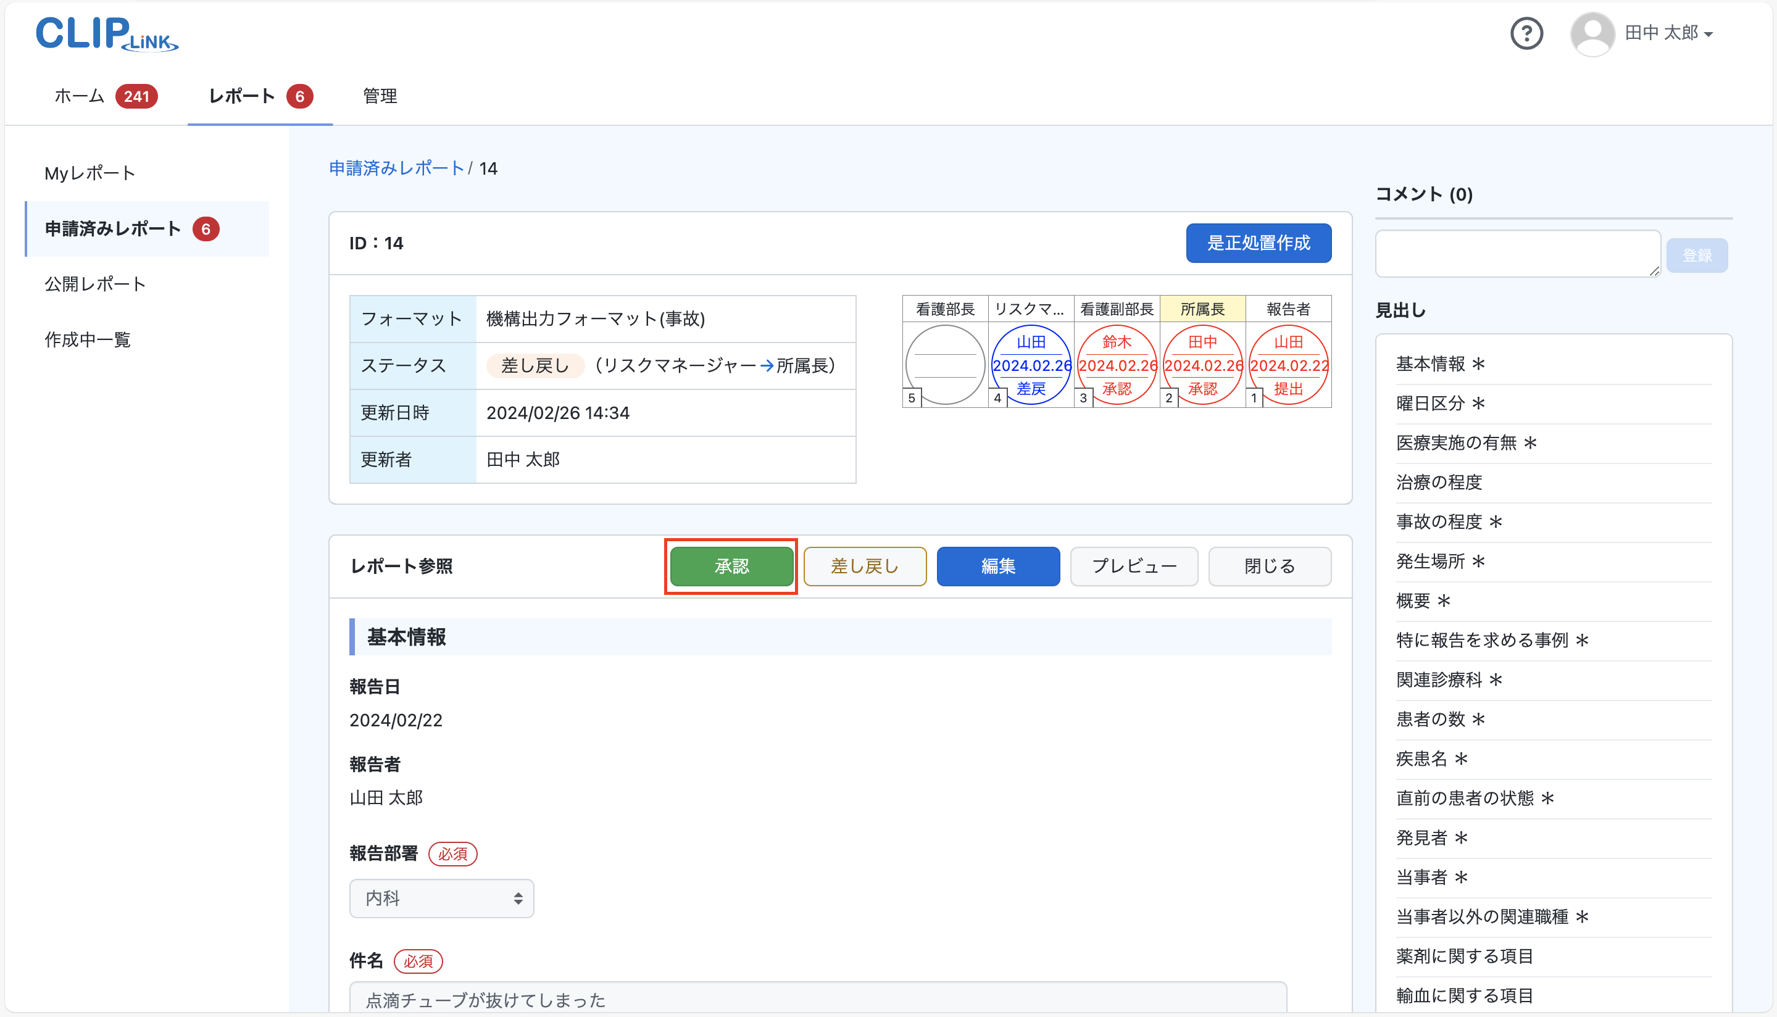Click the help question mark icon
This screenshot has height=1017, width=1777.
pos(1527,33)
